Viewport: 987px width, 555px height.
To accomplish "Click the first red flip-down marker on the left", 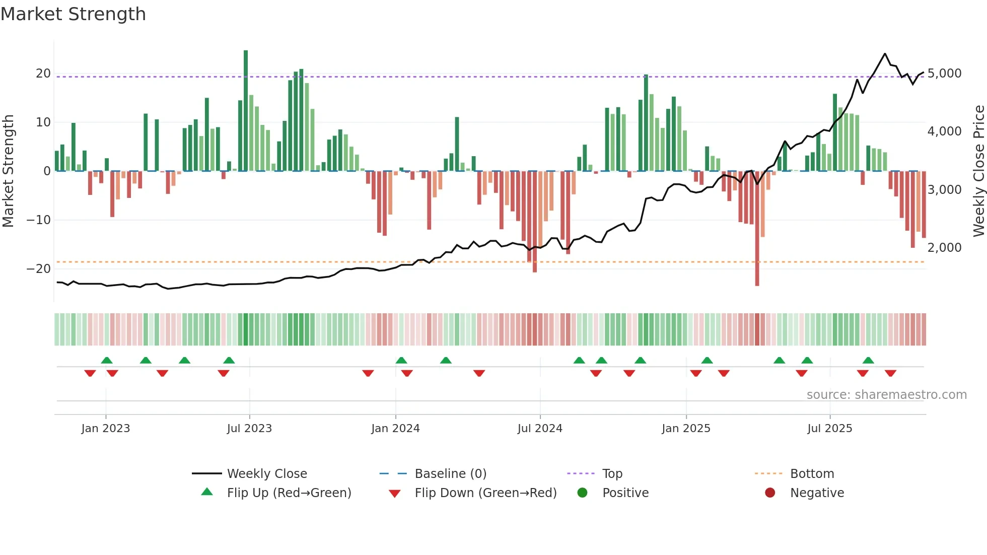I will 90,373.
